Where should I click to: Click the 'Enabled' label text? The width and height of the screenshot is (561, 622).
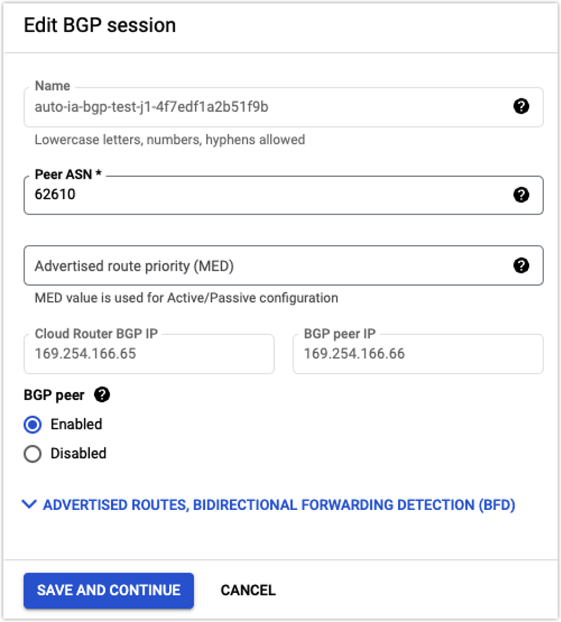coord(76,424)
